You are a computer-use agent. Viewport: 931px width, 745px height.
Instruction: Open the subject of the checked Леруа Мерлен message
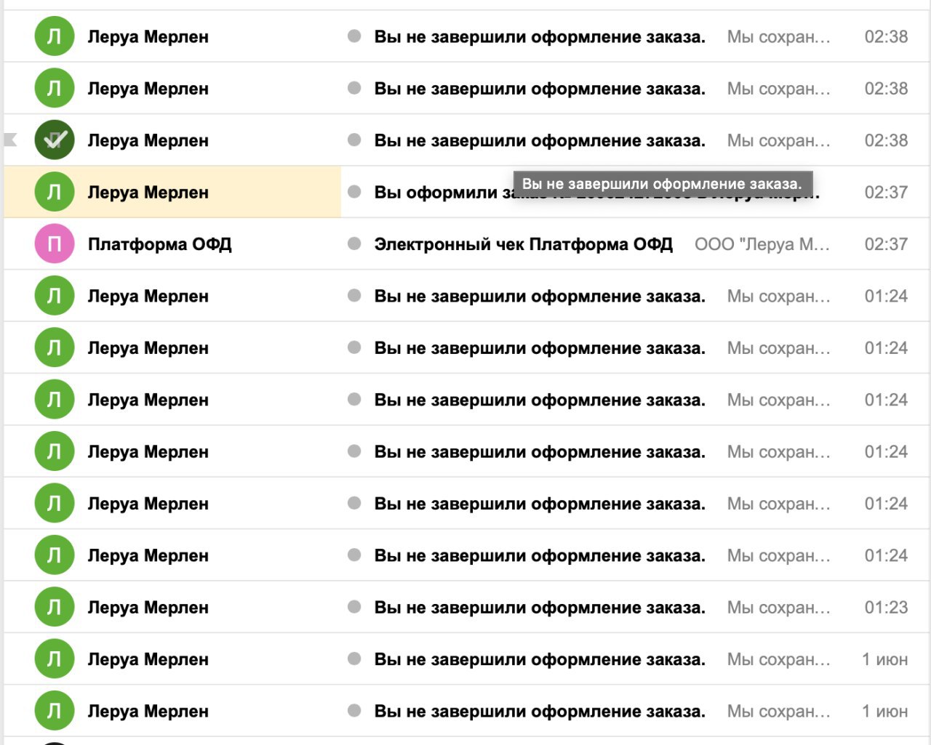click(540, 140)
